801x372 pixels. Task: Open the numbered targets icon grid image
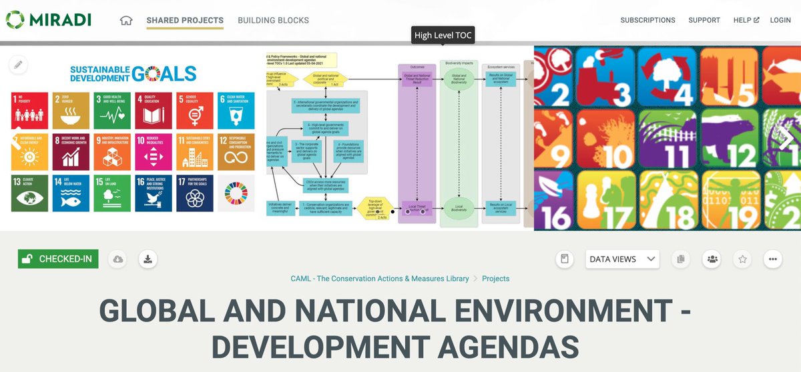667,138
